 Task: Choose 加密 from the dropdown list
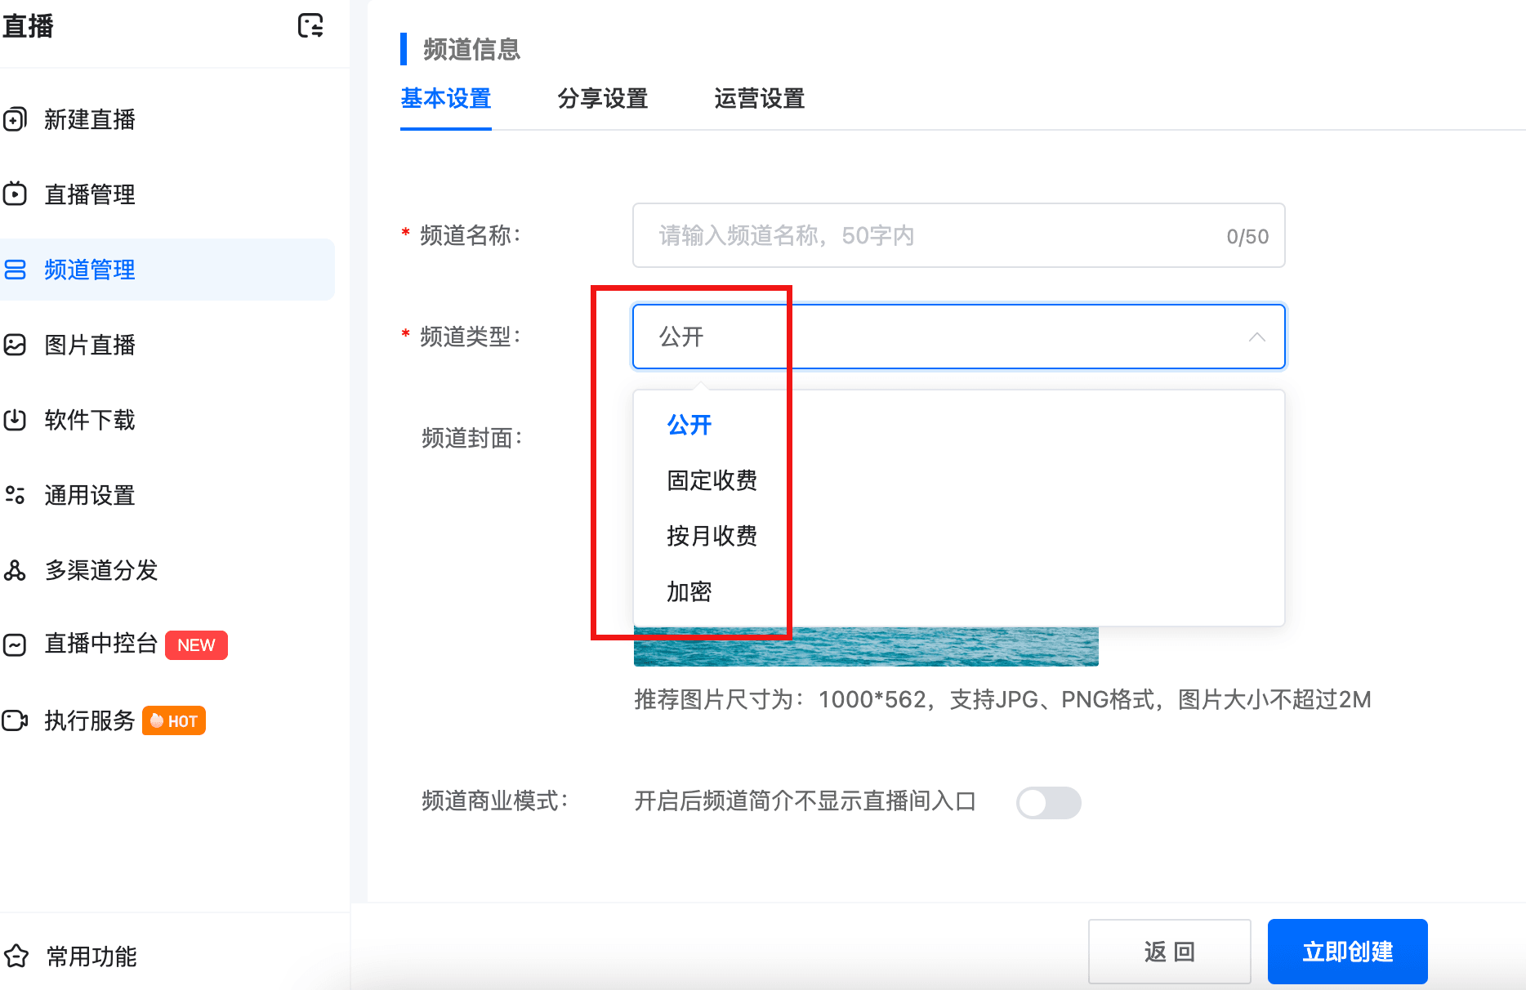click(x=959, y=591)
